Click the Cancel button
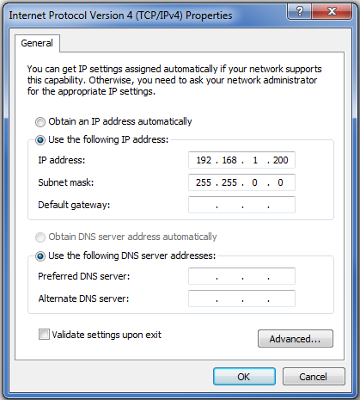The width and height of the screenshot is (360, 400). coord(314,377)
